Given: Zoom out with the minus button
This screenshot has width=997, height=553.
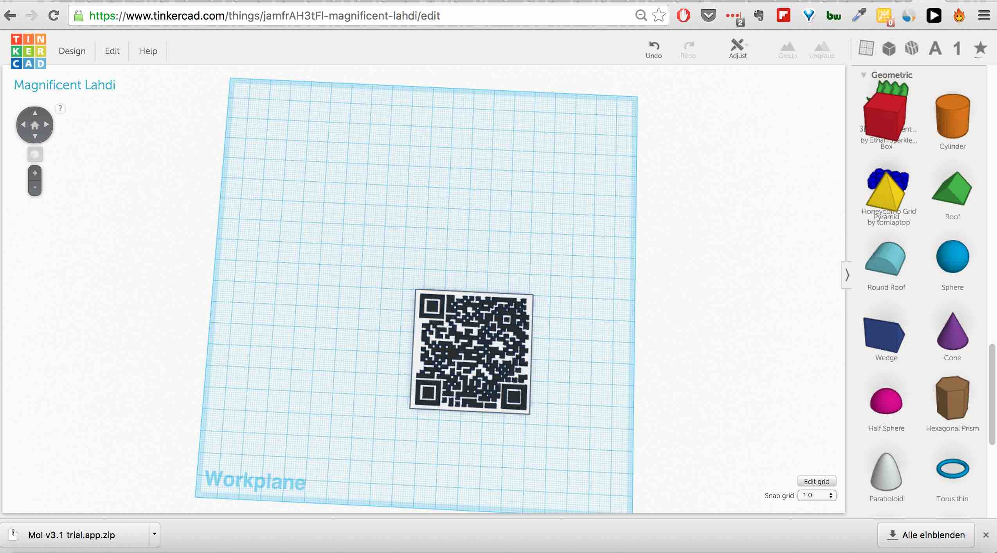Looking at the screenshot, I should [x=35, y=187].
